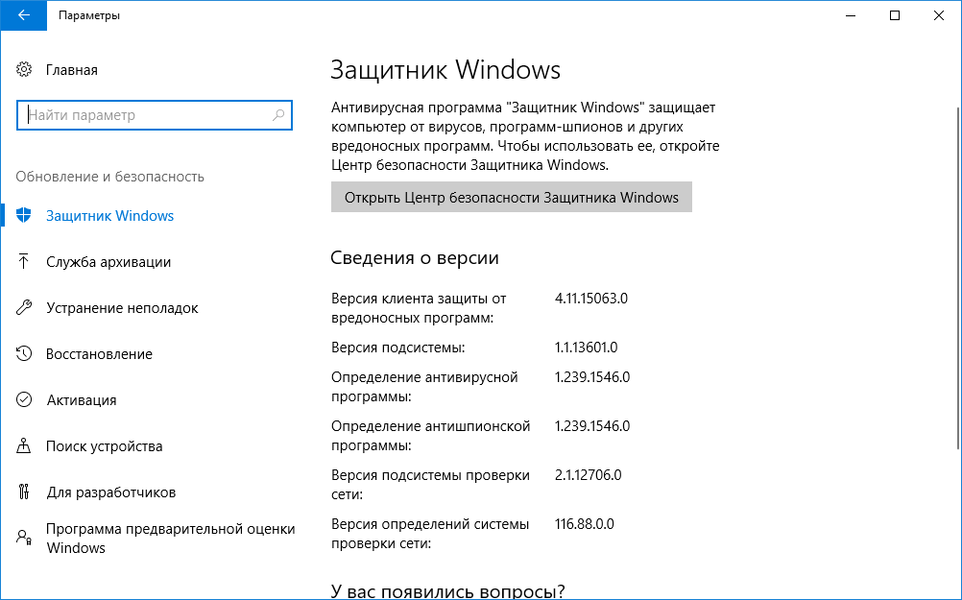The image size is (962, 600).
Task: Click the map-pin icon for Поиск устройства
Action: 24,445
